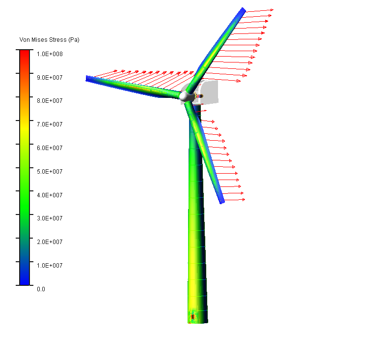
Task: Pick the red top of the stress color bar
Action: click(25, 53)
